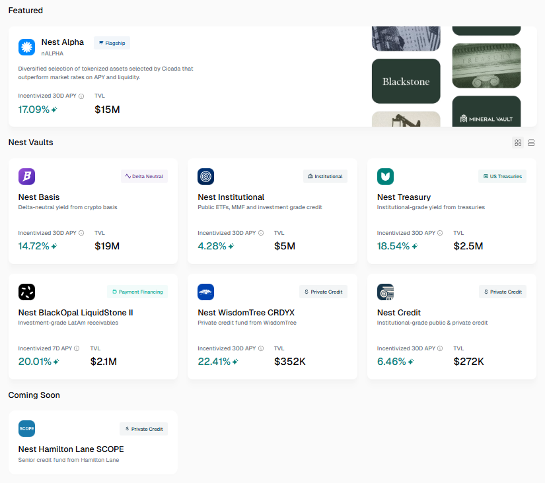This screenshot has width=545, height=483.
Task: Open the Nest Institutional vault title
Action: coord(231,197)
